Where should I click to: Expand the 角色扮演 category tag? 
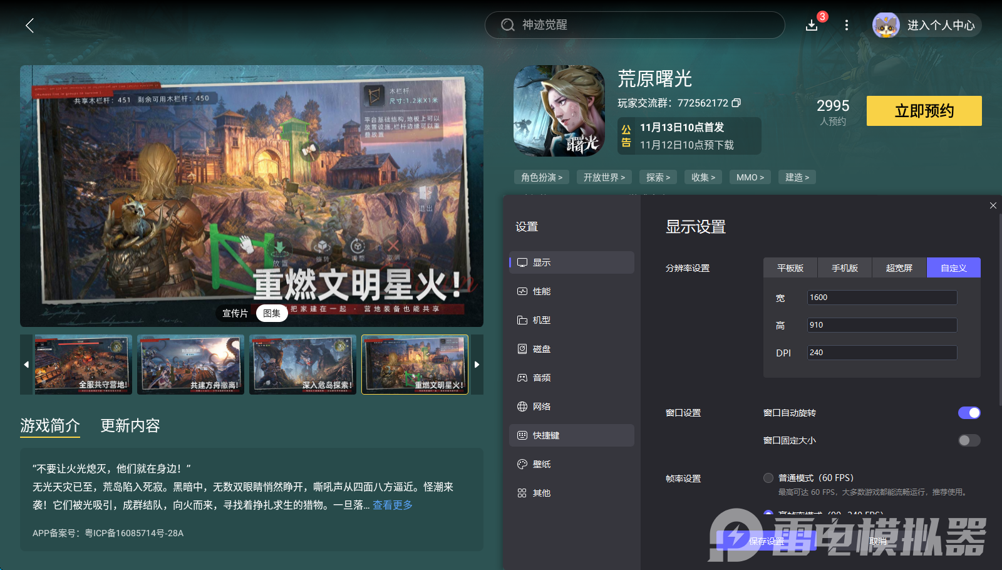coord(540,177)
